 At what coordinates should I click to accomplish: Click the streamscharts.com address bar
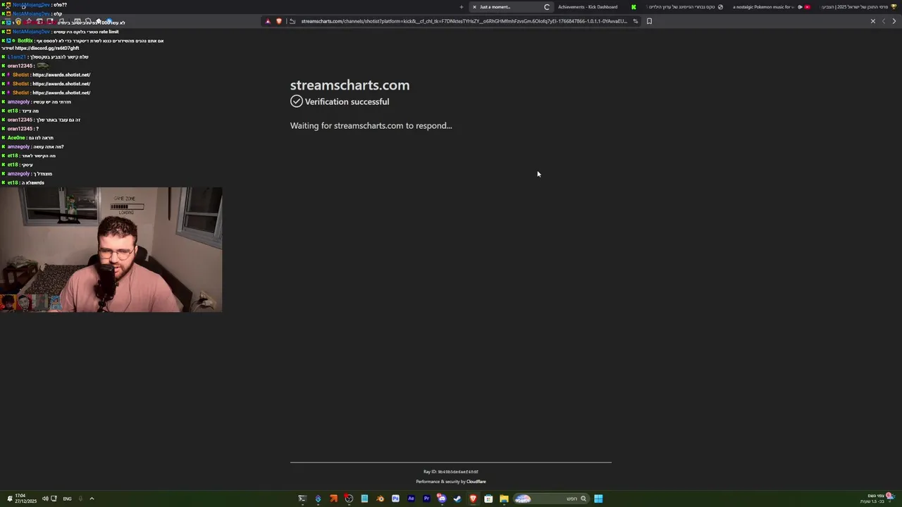tap(464, 21)
